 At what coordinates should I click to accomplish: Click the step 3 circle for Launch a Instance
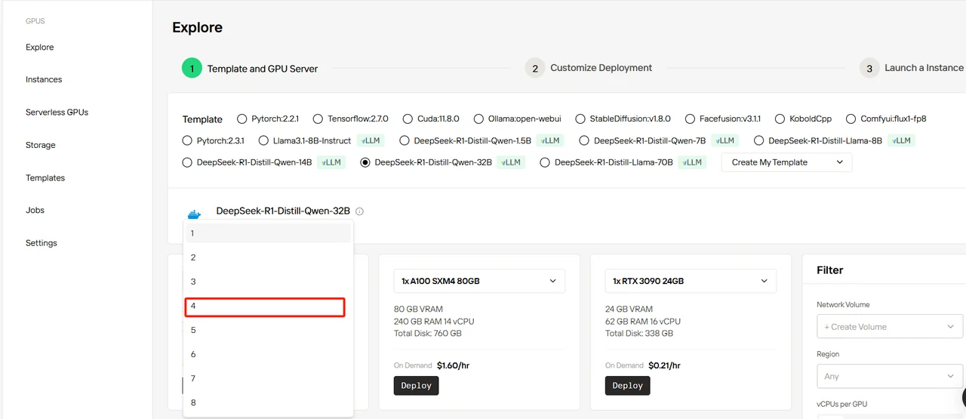click(x=869, y=68)
